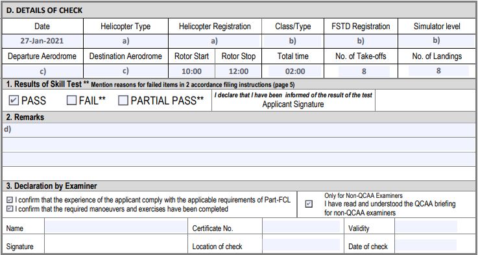This screenshot has height=255, width=478.
Task: Tick the PARTIAL PASS checkbox
Action: 123,101
